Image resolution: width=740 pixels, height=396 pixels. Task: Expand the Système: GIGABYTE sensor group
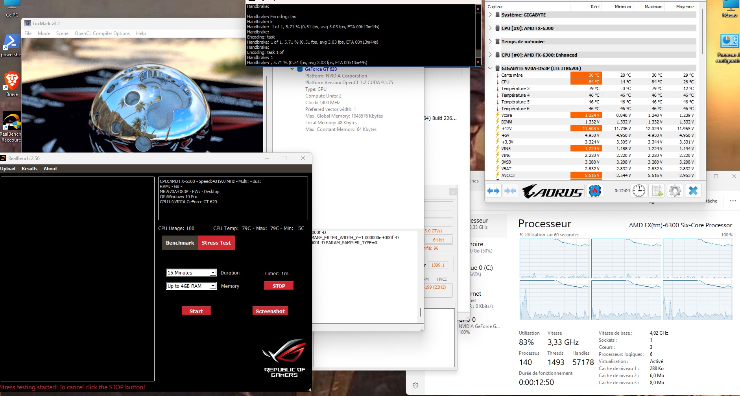coord(490,15)
